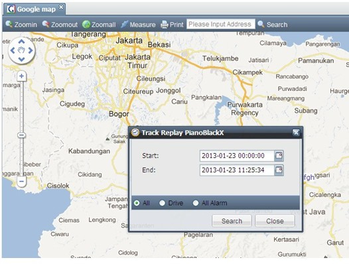Click Cileungsi label on map

(x=151, y=78)
